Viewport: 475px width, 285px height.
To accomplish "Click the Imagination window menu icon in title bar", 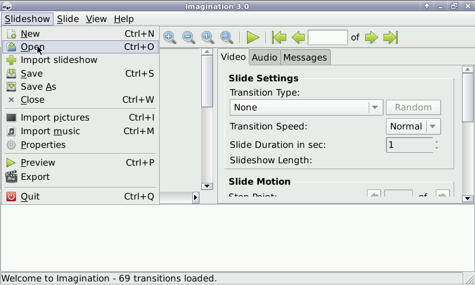I will (x=7, y=6).
